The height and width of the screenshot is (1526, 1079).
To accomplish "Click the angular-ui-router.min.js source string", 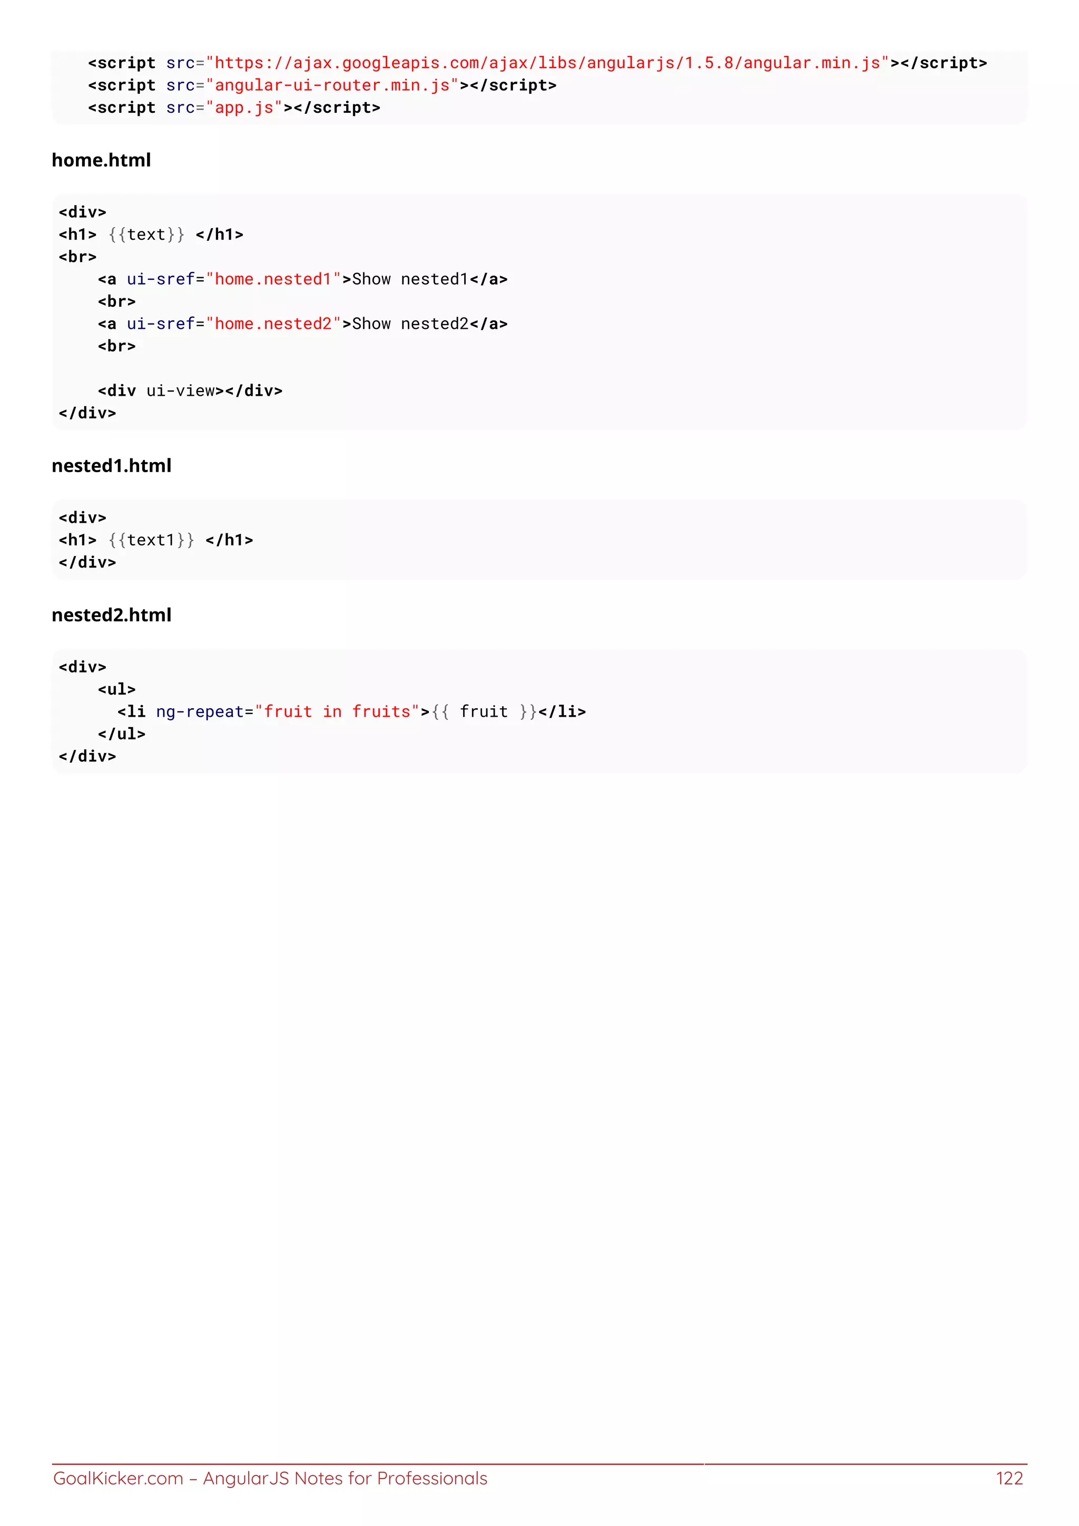I will (331, 86).
